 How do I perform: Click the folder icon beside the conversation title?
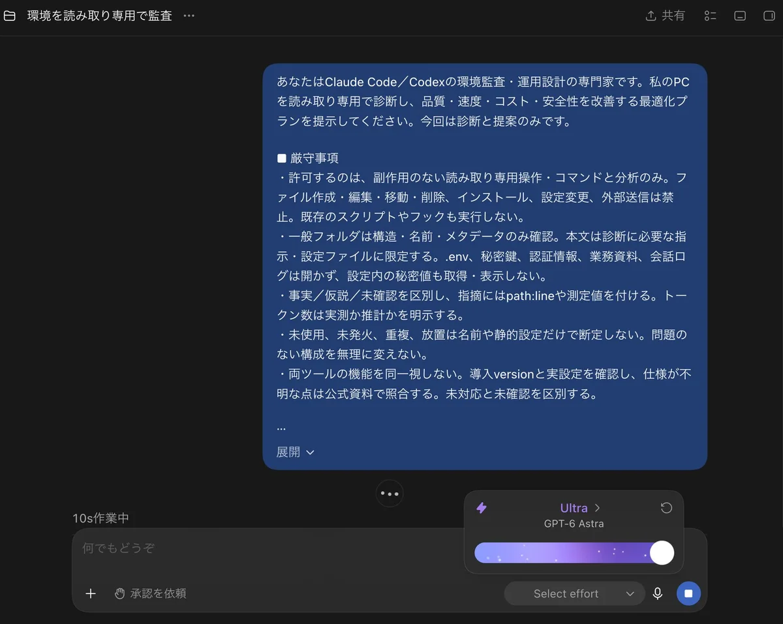click(10, 16)
